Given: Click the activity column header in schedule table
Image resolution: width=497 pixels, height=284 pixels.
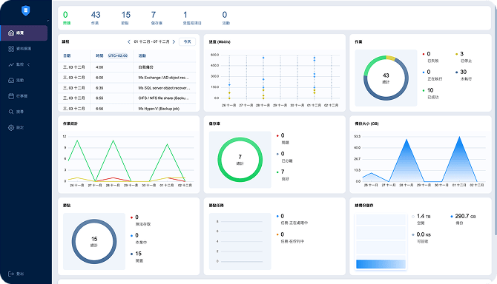Looking at the screenshot, I should (x=142, y=55).
